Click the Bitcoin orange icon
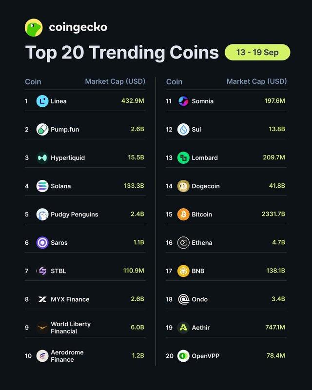Image resolution: width=312 pixels, height=390 pixels. point(183,214)
